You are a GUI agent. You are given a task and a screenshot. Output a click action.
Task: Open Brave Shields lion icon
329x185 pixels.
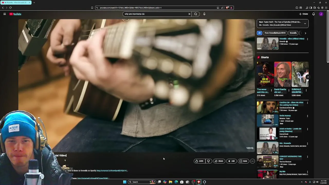coord(227,8)
